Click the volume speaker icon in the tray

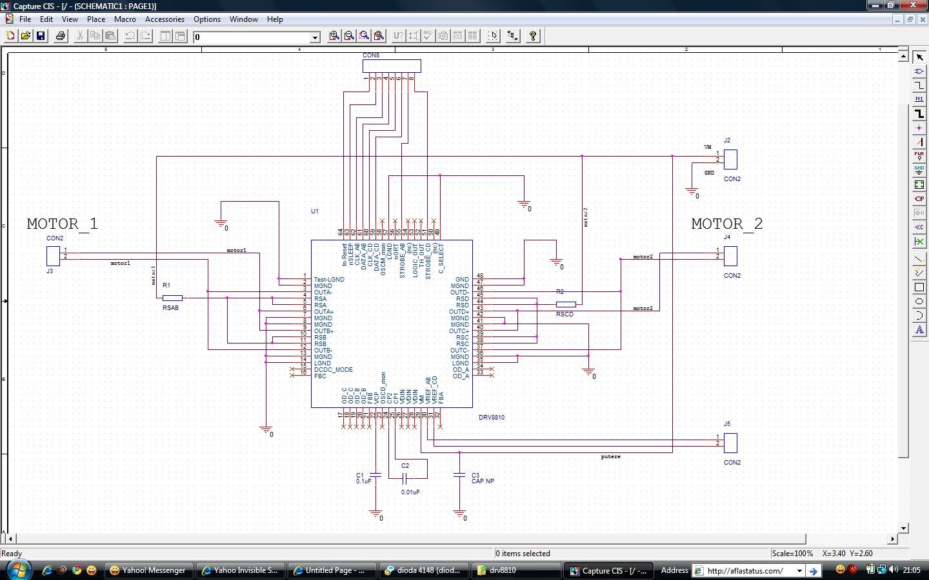point(893,570)
